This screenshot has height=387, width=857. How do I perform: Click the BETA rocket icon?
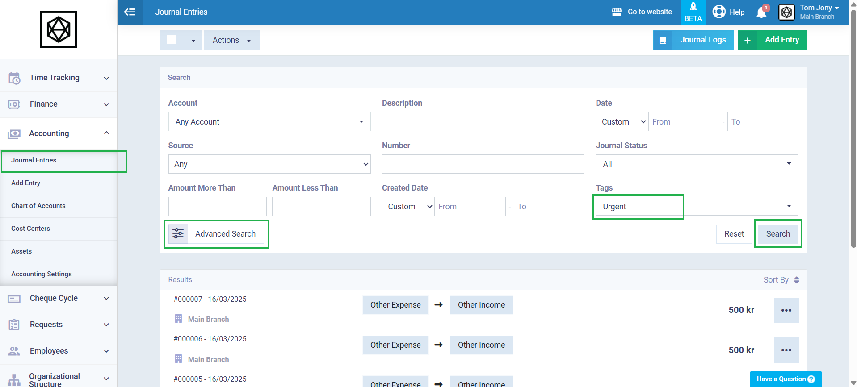pyautogui.click(x=693, y=7)
